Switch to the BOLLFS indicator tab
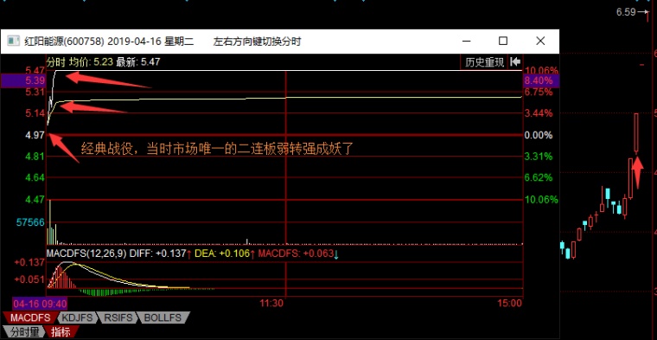657x340 pixels. click(162, 318)
